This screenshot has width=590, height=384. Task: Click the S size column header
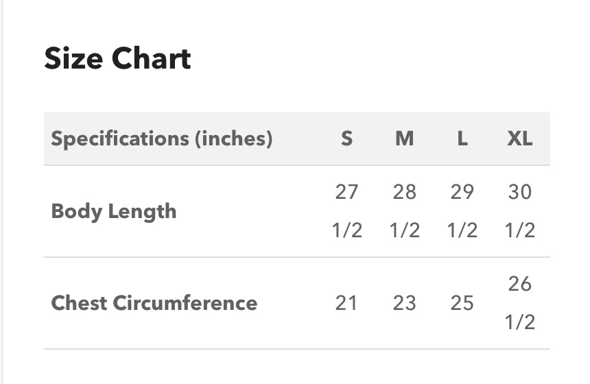point(346,139)
